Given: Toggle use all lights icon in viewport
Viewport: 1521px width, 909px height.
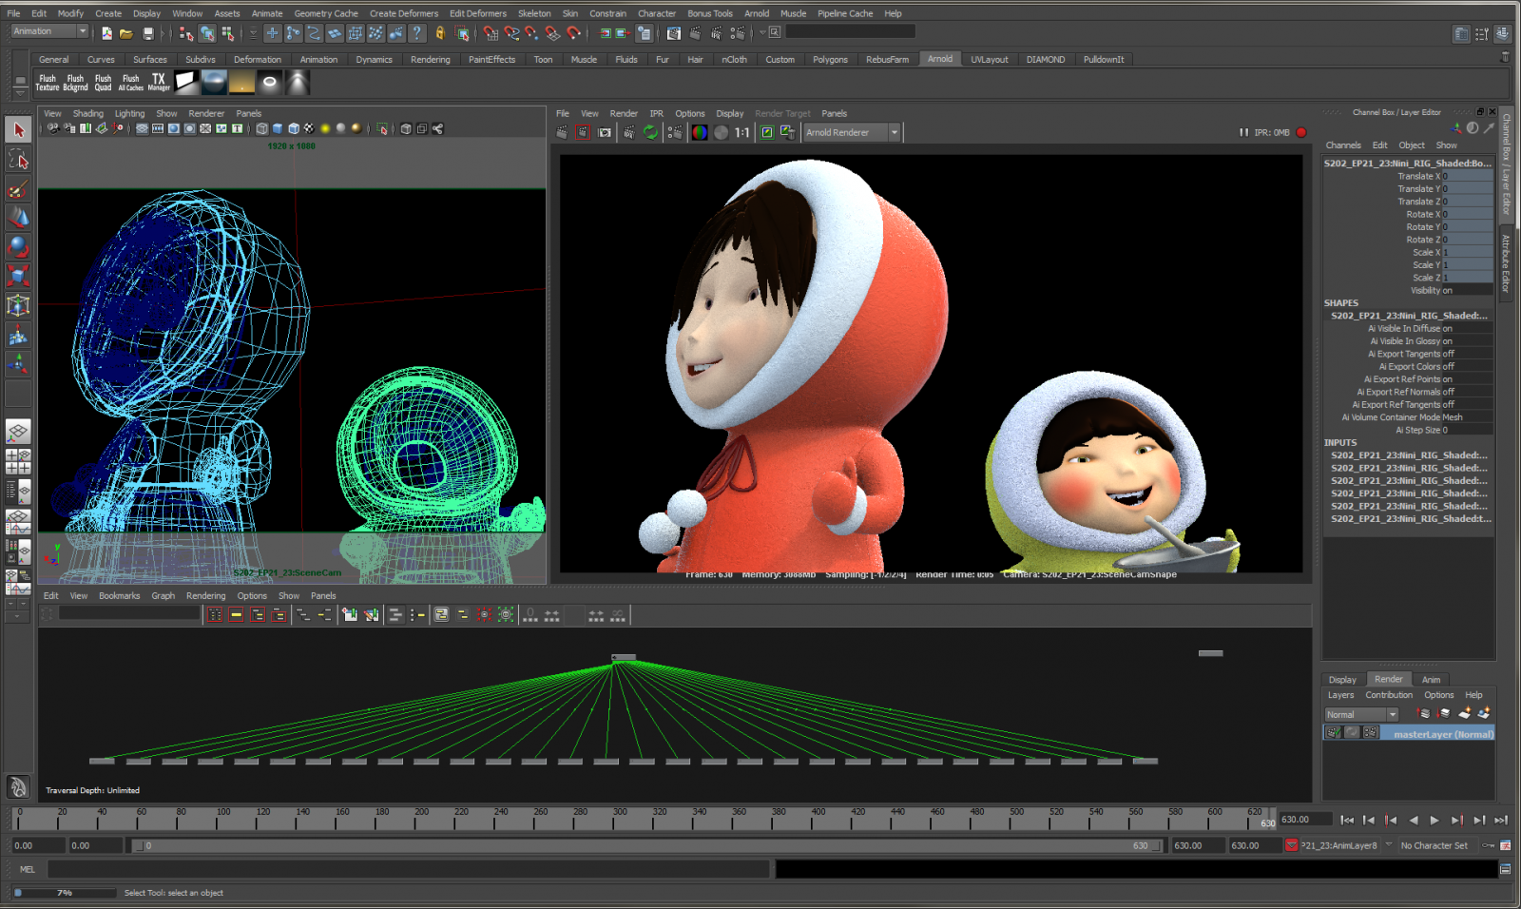Looking at the screenshot, I should [325, 128].
